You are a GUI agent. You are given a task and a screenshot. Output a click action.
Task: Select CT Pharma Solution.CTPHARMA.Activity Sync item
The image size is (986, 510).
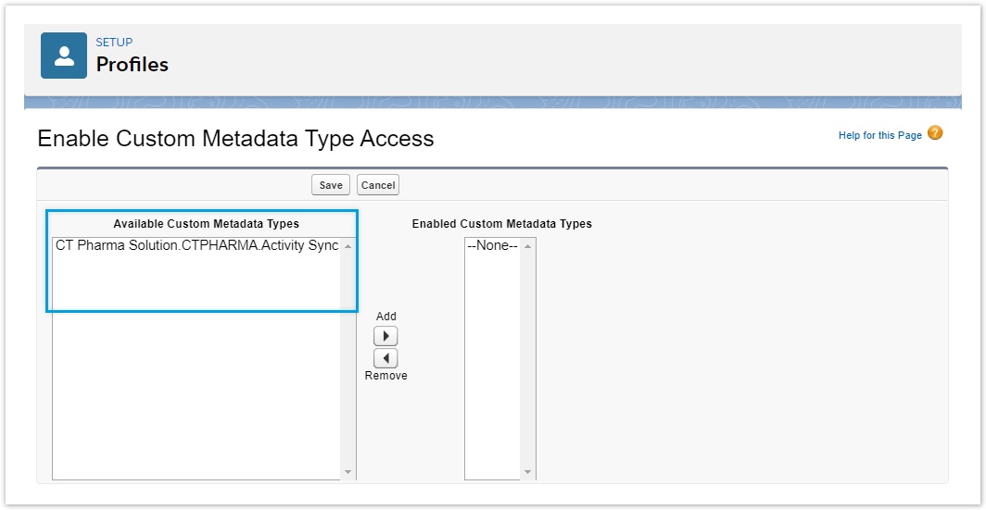pos(196,246)
